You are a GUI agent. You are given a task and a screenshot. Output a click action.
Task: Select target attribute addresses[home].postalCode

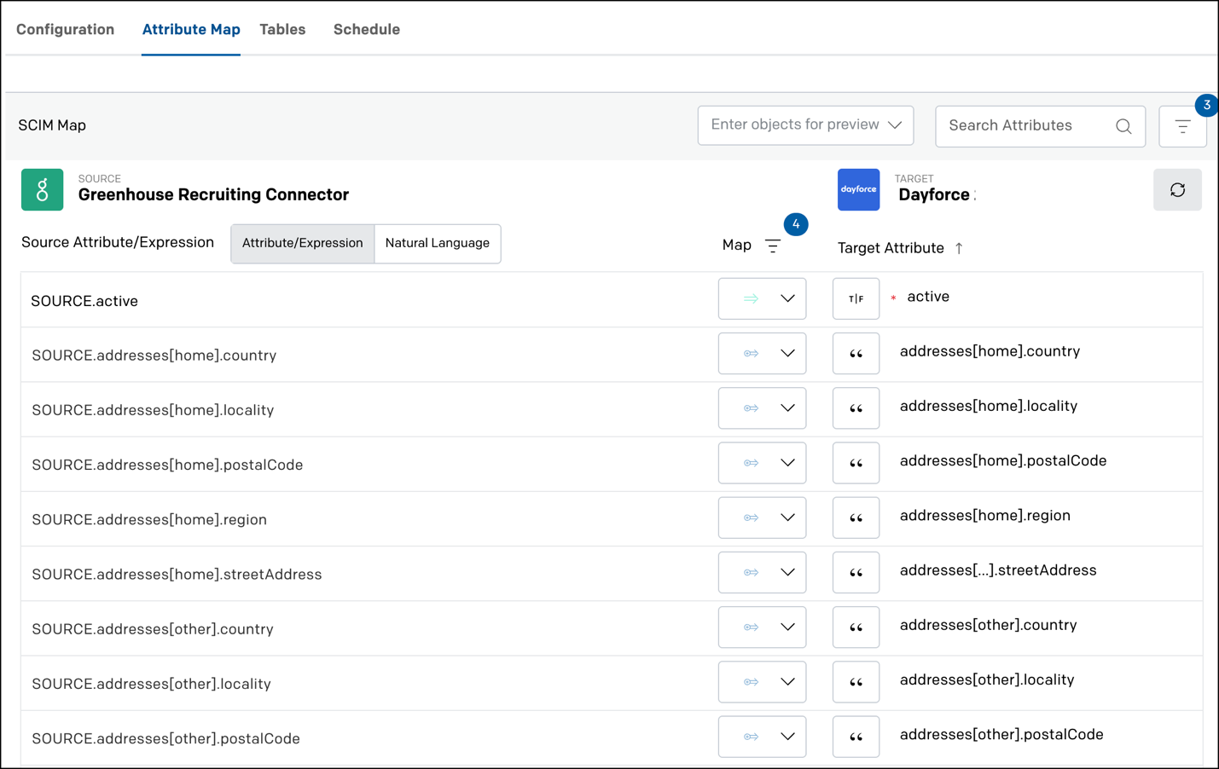1003,460
